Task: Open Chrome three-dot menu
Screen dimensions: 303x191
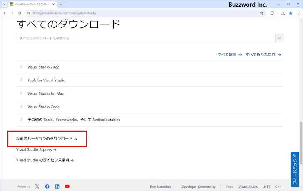Action: pyautogui.click(x=298, y=13)
